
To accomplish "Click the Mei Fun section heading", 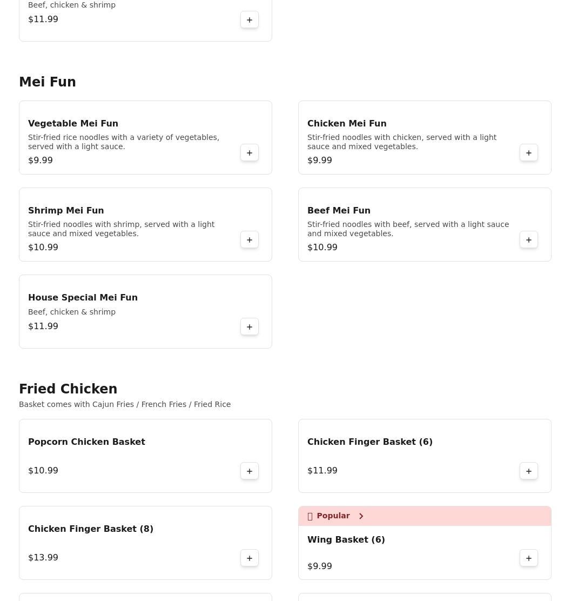I will click(x=48, y=82).
